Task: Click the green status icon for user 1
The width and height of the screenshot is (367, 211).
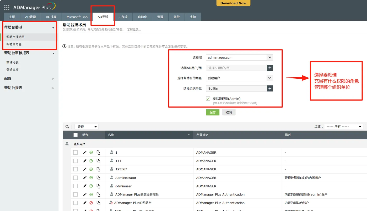Action: (x=91, y=152)
